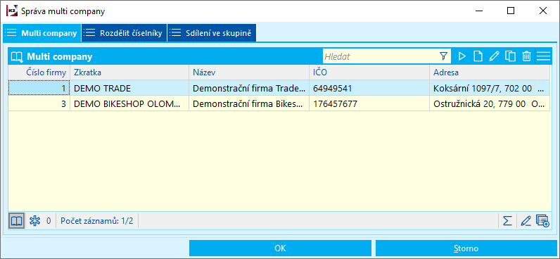Switch to the Multi company tab
Viewport: 560px width, 259px height.
pos(42,33)
